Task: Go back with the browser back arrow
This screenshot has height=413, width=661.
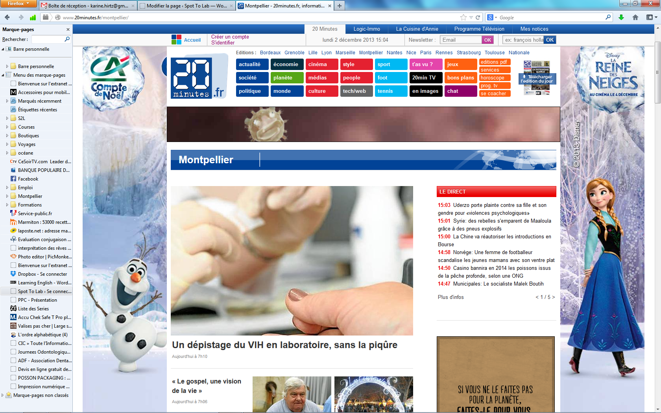Action: [7, 17]
